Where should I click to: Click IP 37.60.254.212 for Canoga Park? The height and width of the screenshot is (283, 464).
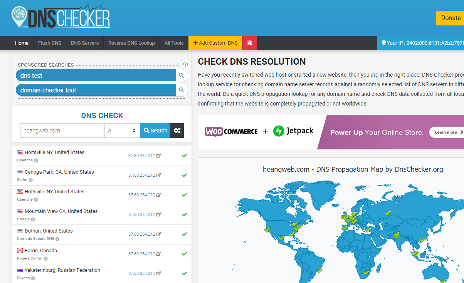(141, 175)
